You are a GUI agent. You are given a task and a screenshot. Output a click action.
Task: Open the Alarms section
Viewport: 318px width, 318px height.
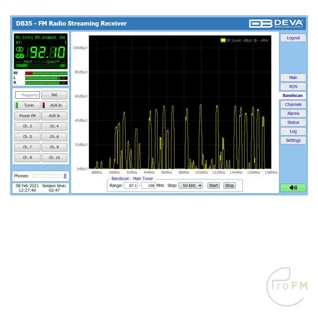293,113
